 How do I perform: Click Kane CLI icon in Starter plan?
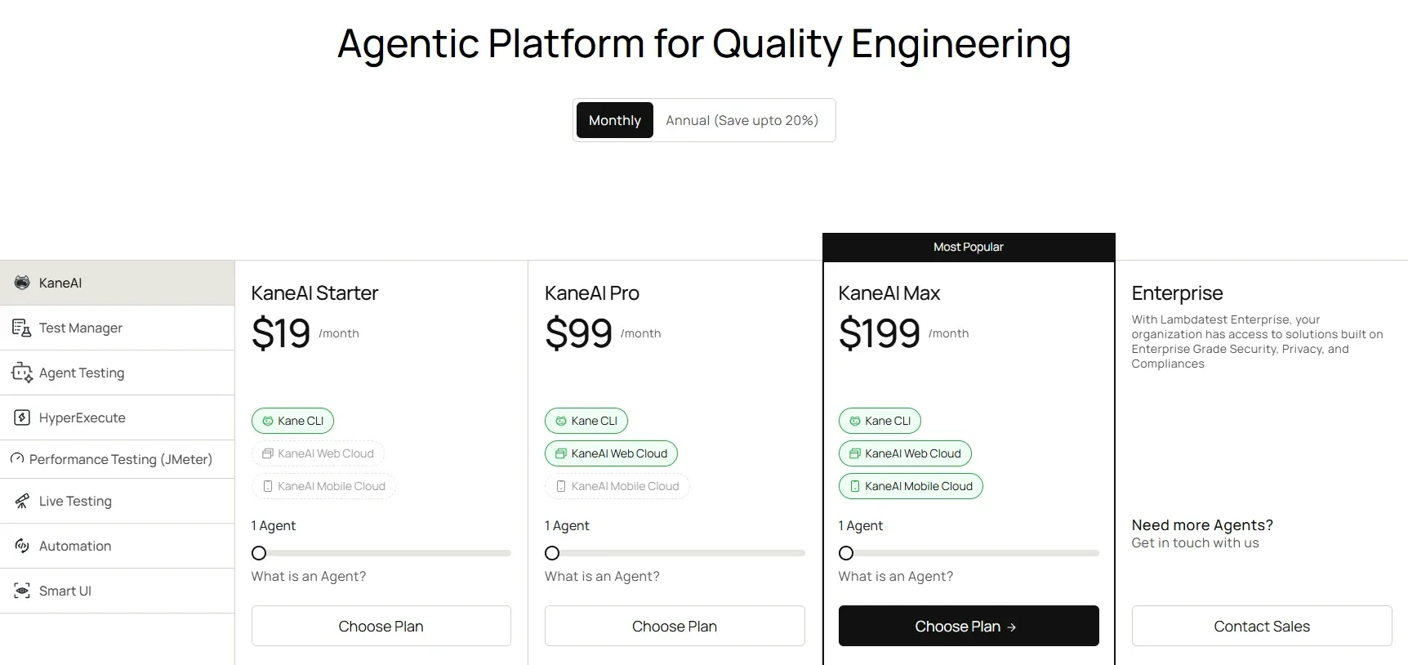267,421
